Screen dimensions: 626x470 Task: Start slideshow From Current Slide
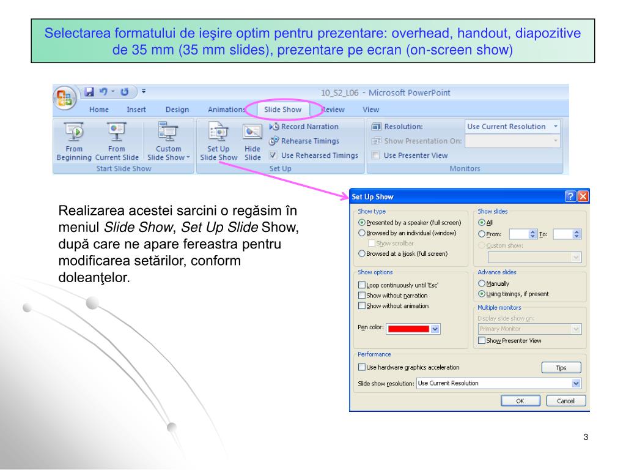(x=117, y=141)
